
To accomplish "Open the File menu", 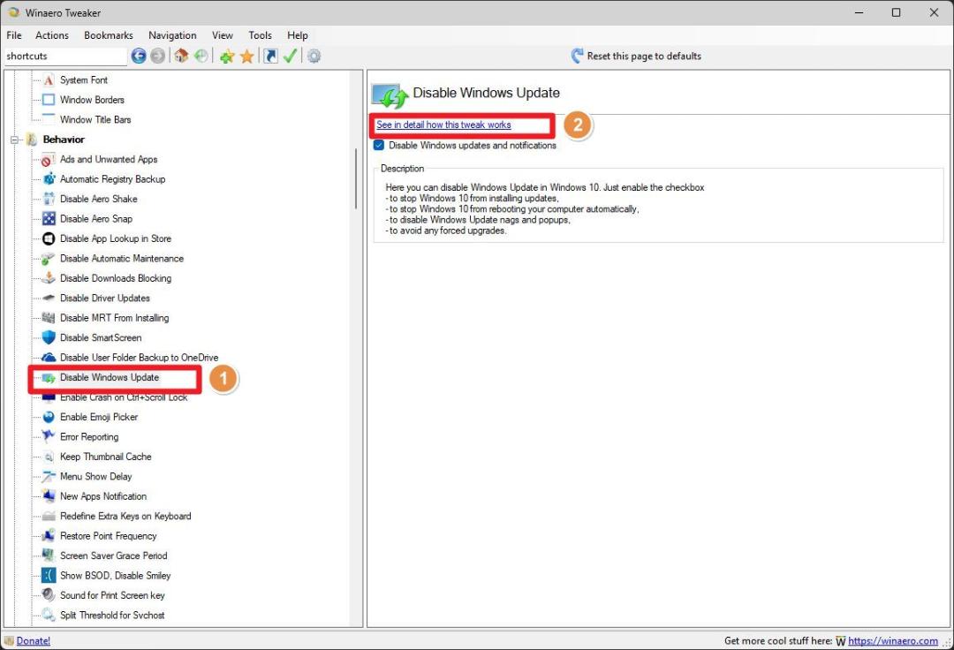I will pos(14,35).
